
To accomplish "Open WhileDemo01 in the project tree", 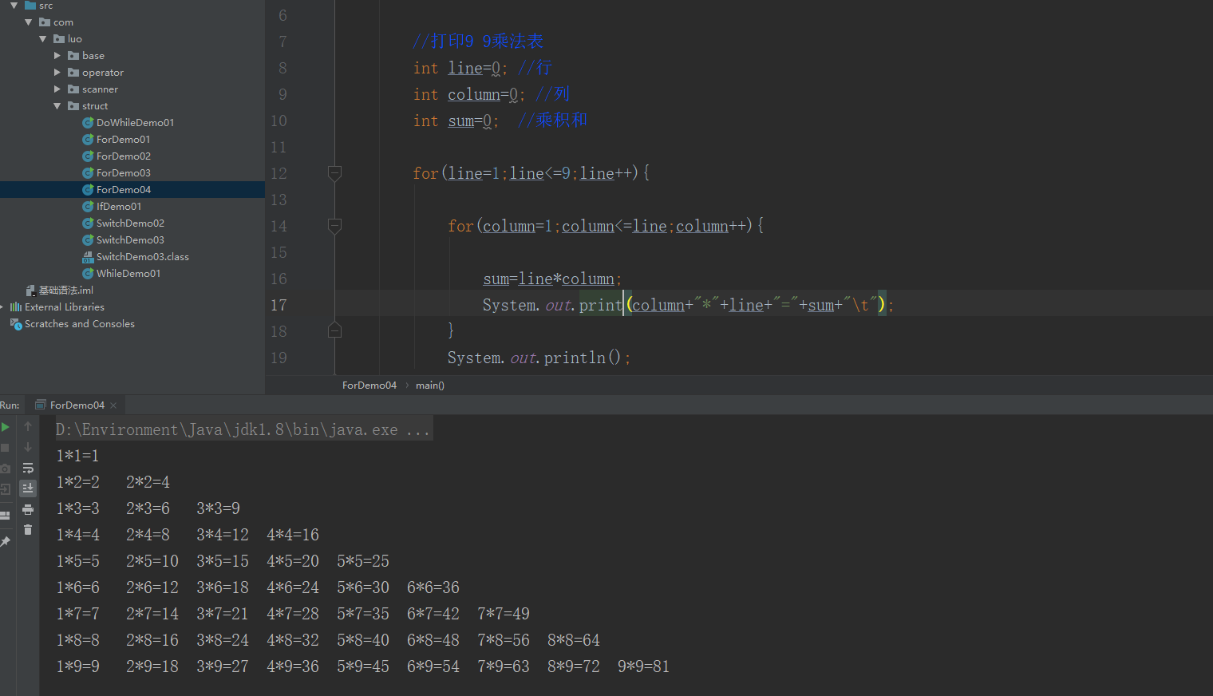I will pos(128,274).
